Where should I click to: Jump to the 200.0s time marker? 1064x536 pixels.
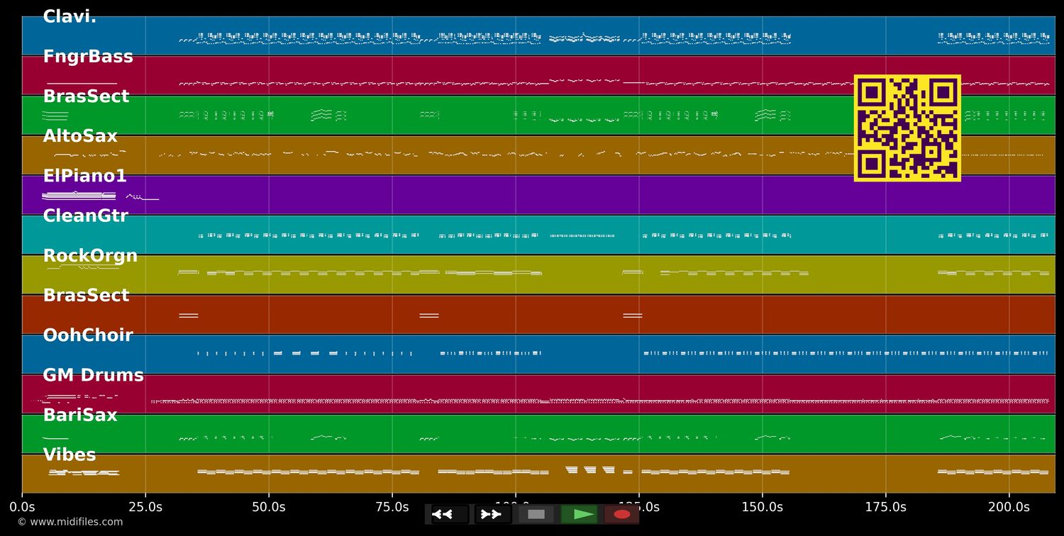point(1009,507)
